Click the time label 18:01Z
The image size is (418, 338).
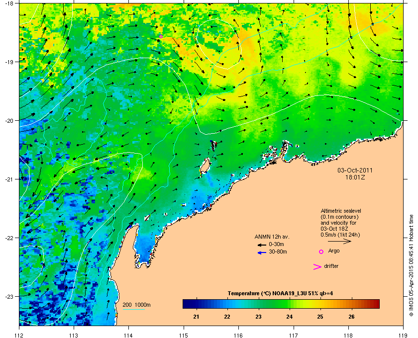355,177
